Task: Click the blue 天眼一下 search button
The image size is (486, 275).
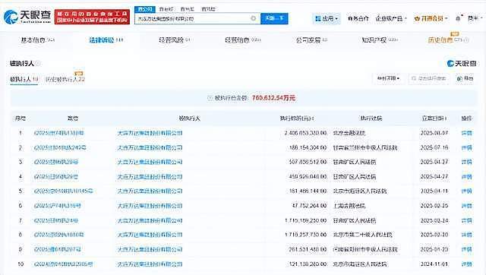Action: click(274, 18)
